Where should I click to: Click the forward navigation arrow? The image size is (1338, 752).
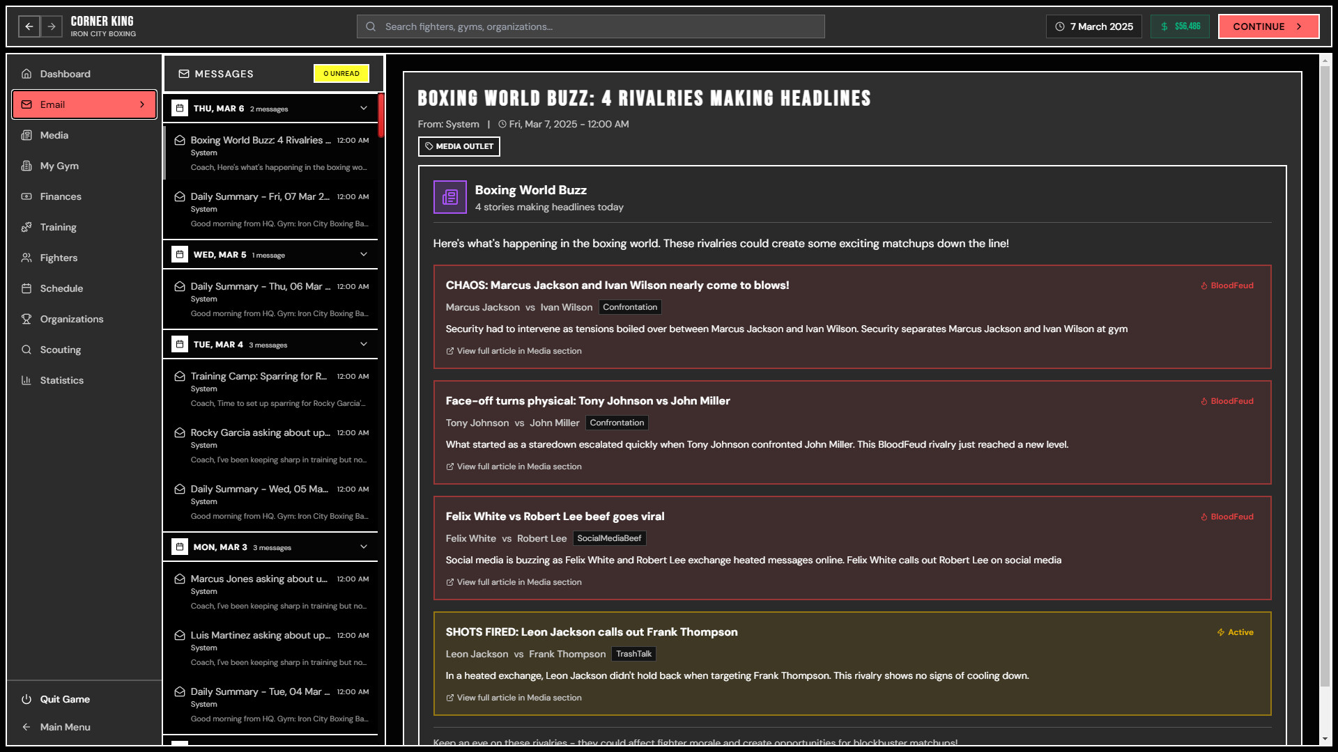tap(52, 26)
